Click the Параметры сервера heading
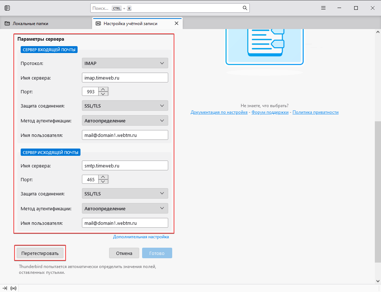This screenshot has height=292, width=381. tap(41, 39)
